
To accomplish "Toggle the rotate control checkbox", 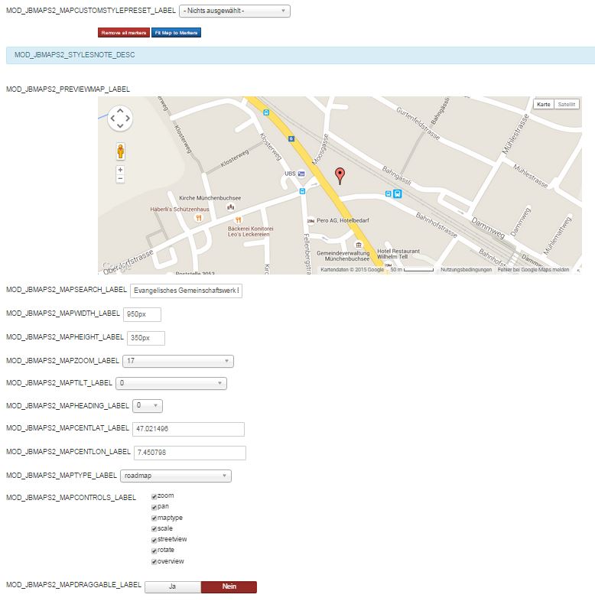I will coord(154,551).
